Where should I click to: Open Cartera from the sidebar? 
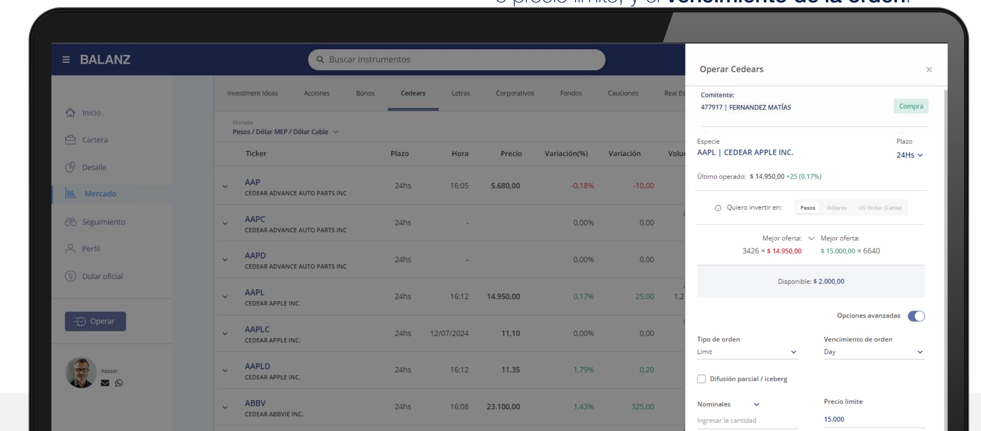(95, 140)
